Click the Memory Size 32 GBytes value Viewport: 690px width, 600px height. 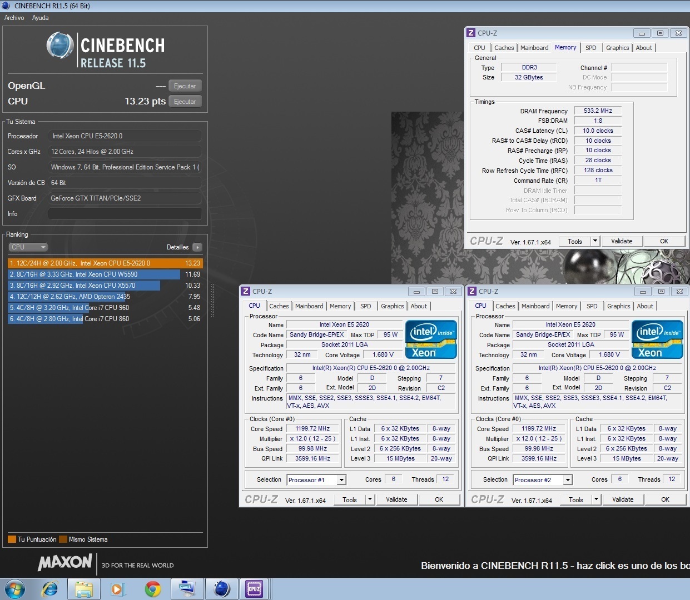[x=529, y=78]
